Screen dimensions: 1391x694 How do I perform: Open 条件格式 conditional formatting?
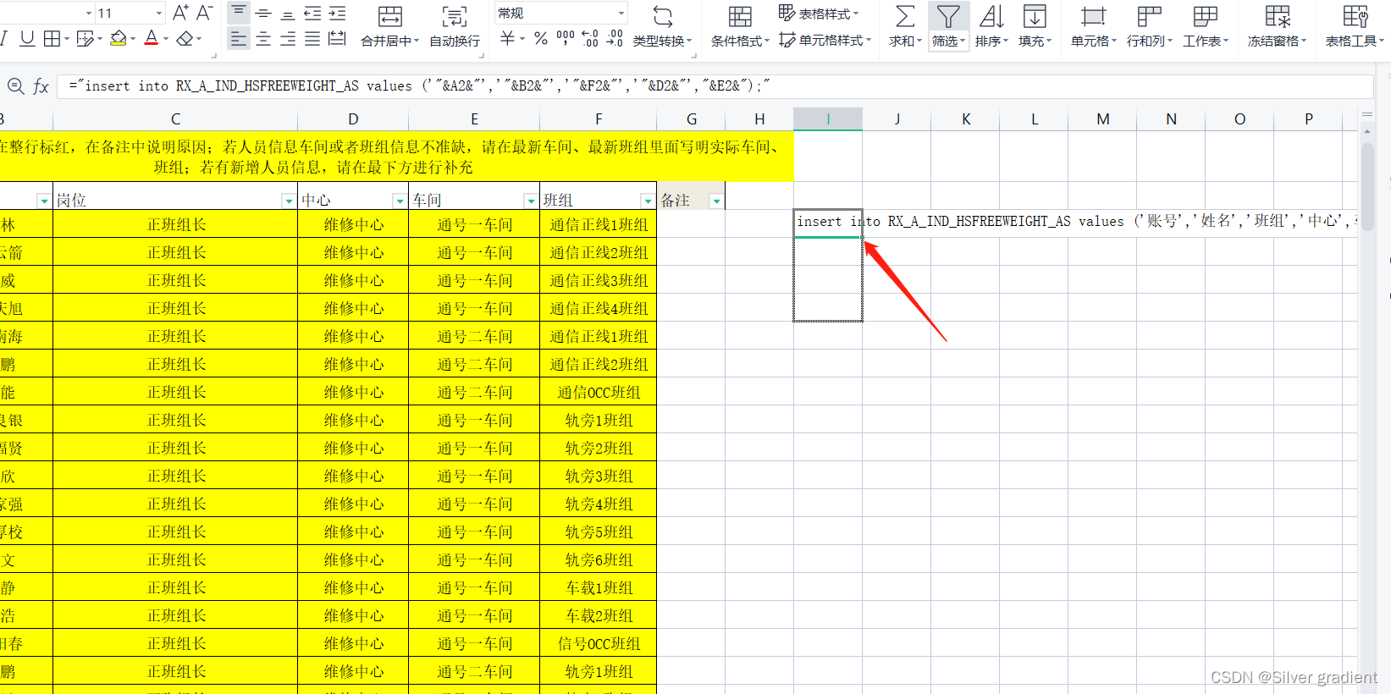pos(740,26)
